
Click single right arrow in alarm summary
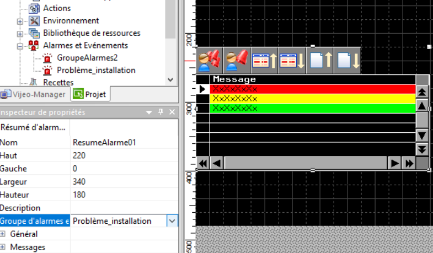(x=394, y=163)
